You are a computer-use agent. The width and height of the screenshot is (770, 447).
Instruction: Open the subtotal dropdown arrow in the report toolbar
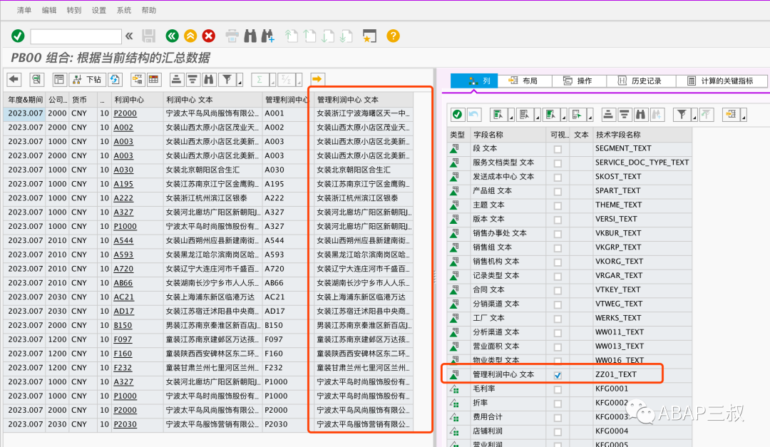(299, 80)
